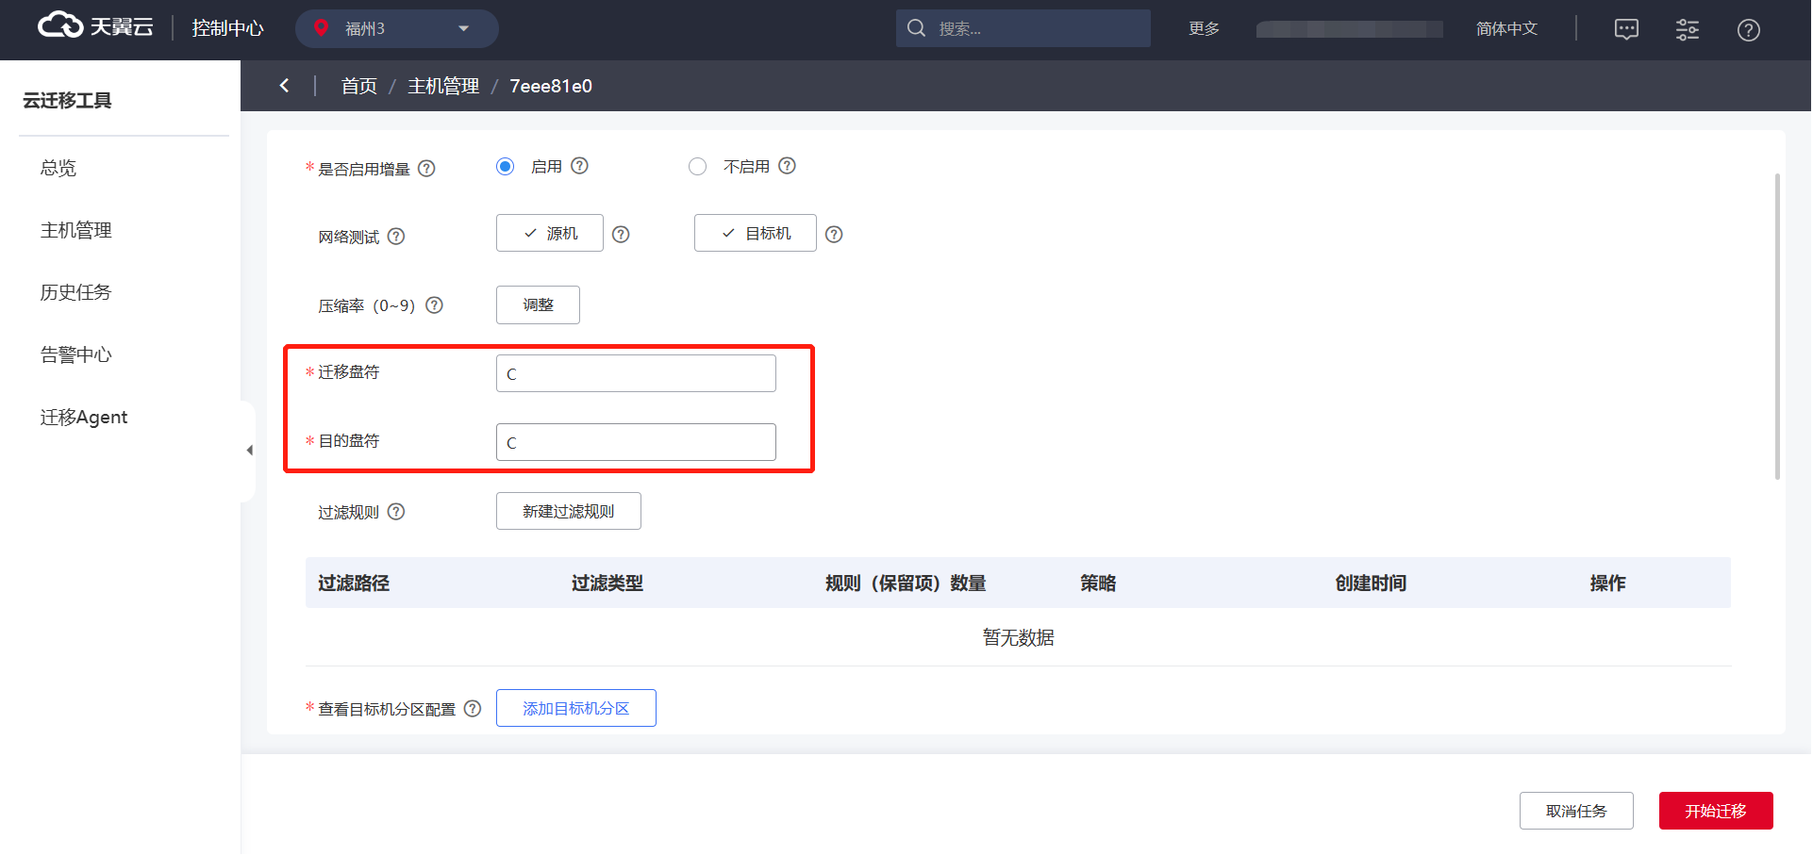This screenshot has height=855, width=1813.
Task: Open the message chat icon
Action: coord(1626,29)
